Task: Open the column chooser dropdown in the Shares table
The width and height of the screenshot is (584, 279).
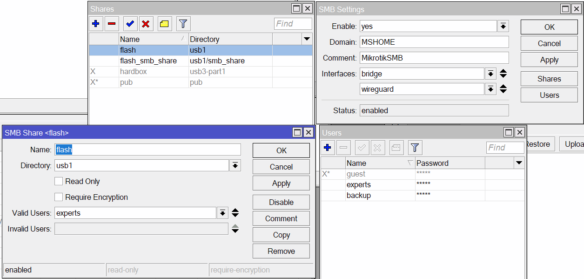Action: point(307,39)
